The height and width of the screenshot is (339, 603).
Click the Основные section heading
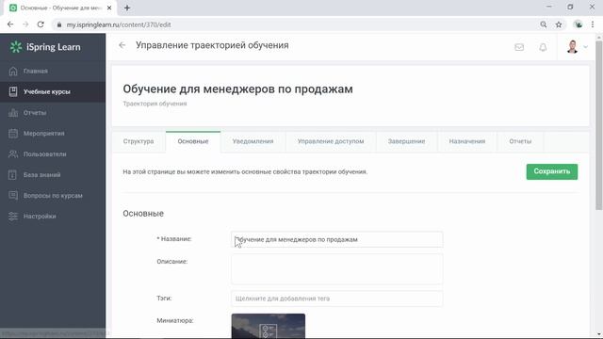(x=143, y=214)
